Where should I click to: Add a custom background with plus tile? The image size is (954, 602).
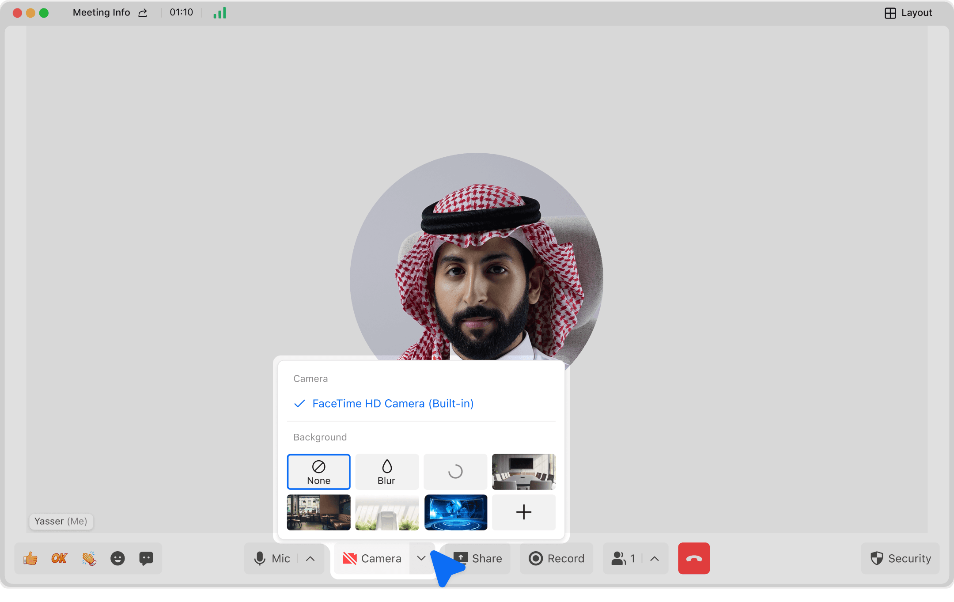coord(524,512)
